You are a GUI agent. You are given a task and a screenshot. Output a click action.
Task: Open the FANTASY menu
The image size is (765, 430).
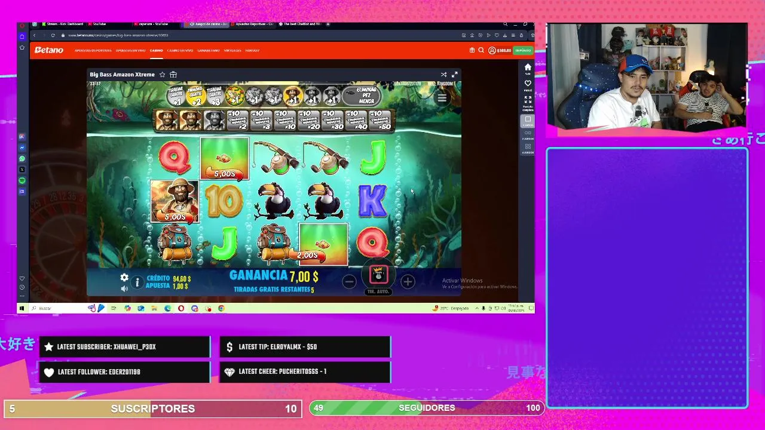tap(252, 51)
